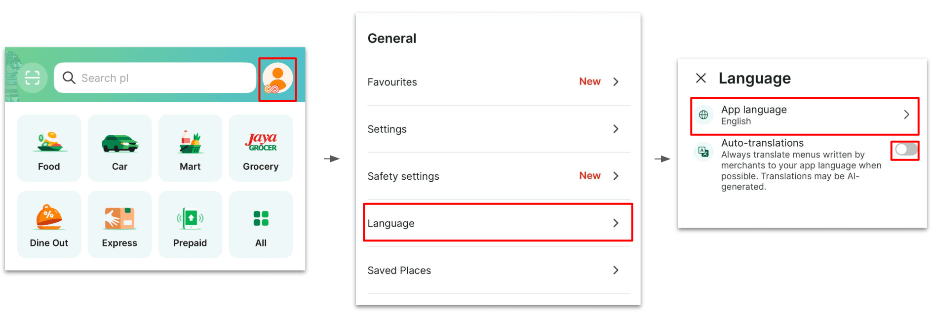Open the profile avatar icon
933x319 pixels.
[x=277, y=79]
